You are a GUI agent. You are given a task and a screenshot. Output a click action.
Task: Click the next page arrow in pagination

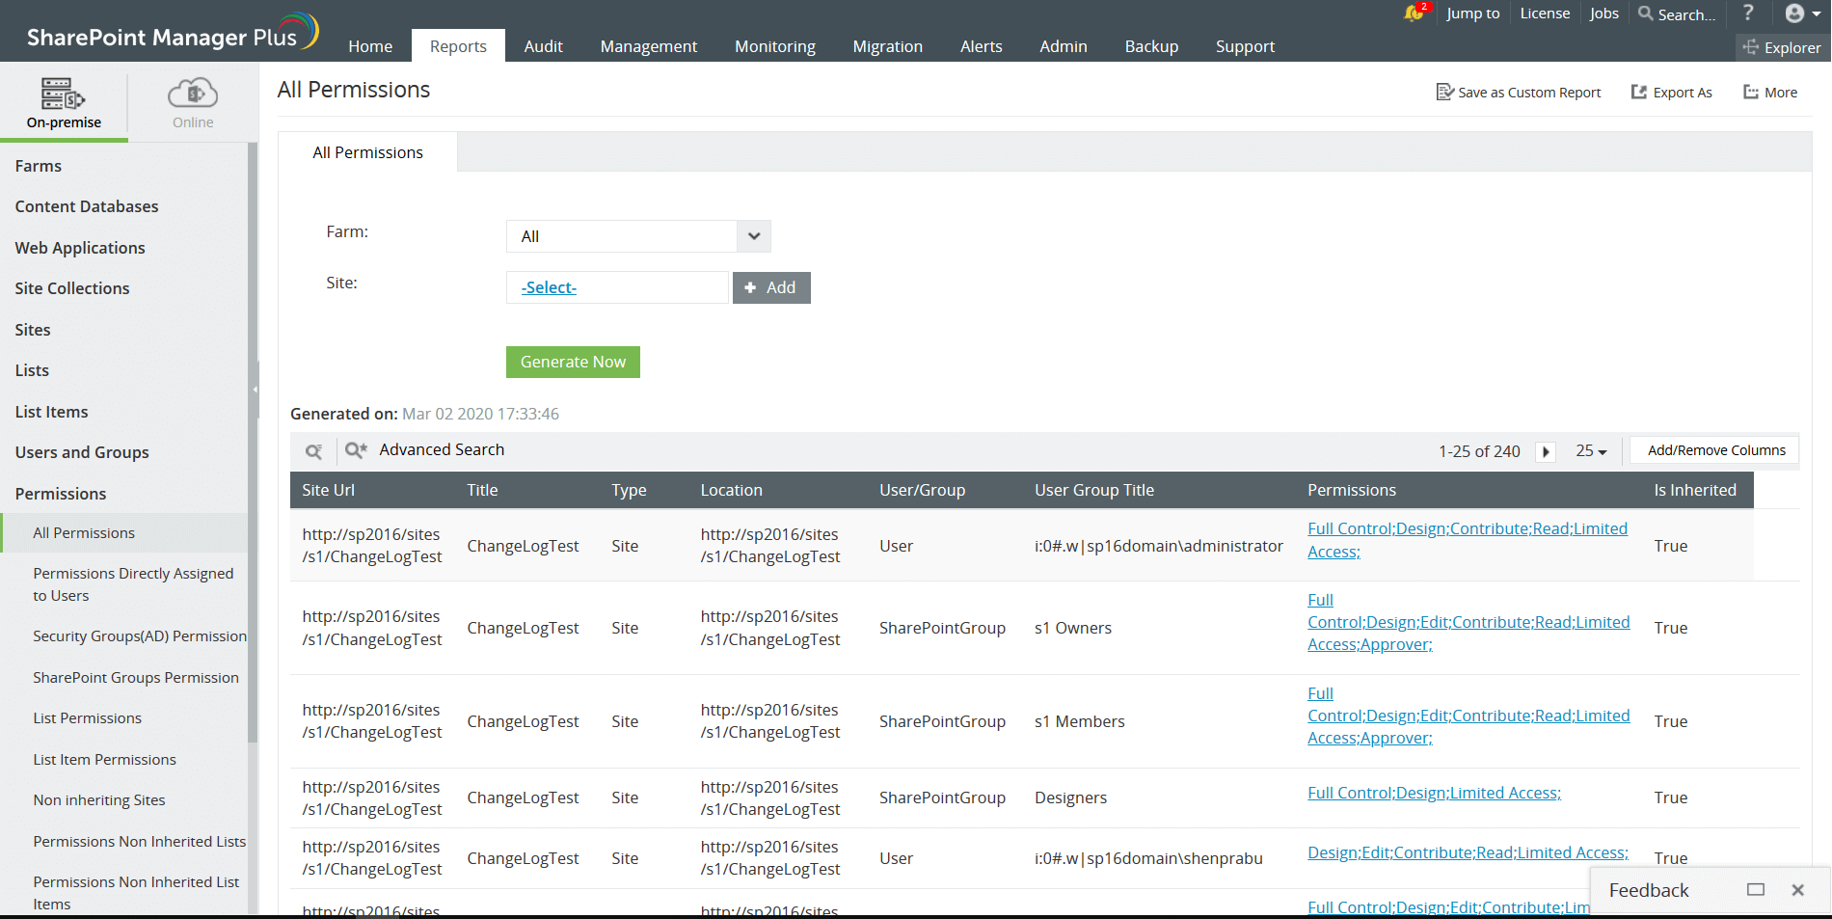1546,451
